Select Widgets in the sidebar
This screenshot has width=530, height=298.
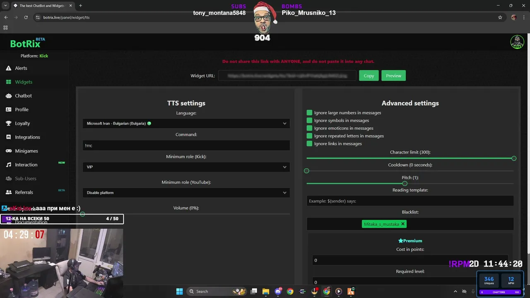coord(24,82)
